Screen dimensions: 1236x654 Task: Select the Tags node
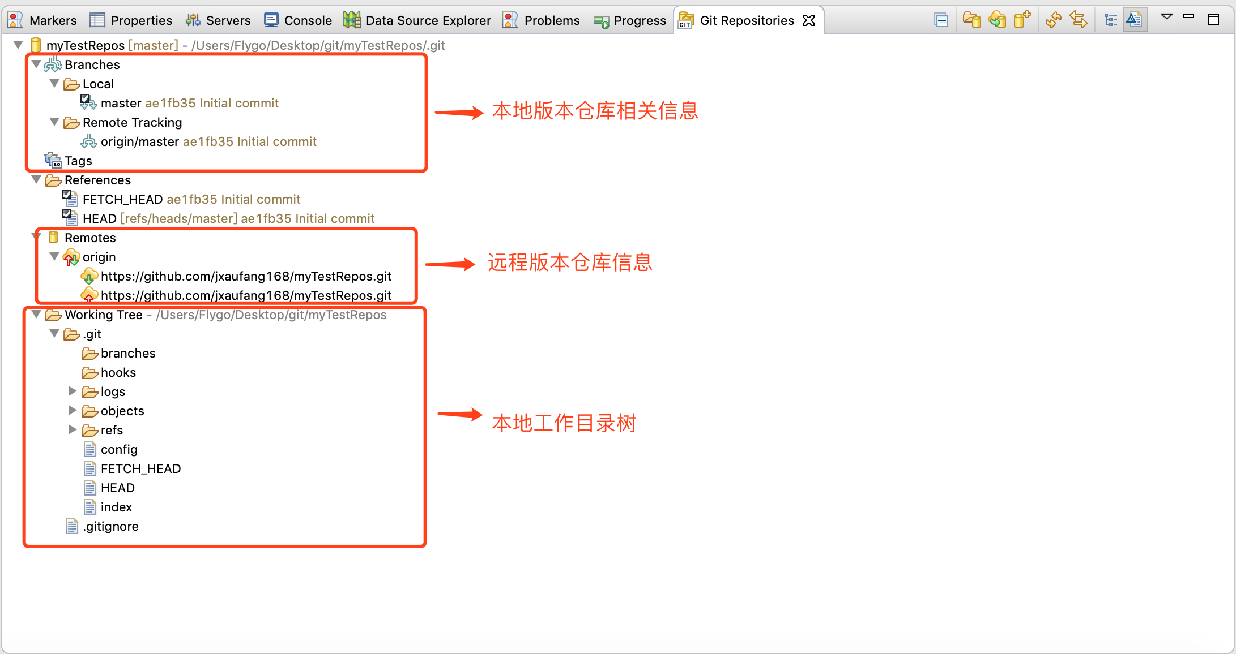[78, 161]
